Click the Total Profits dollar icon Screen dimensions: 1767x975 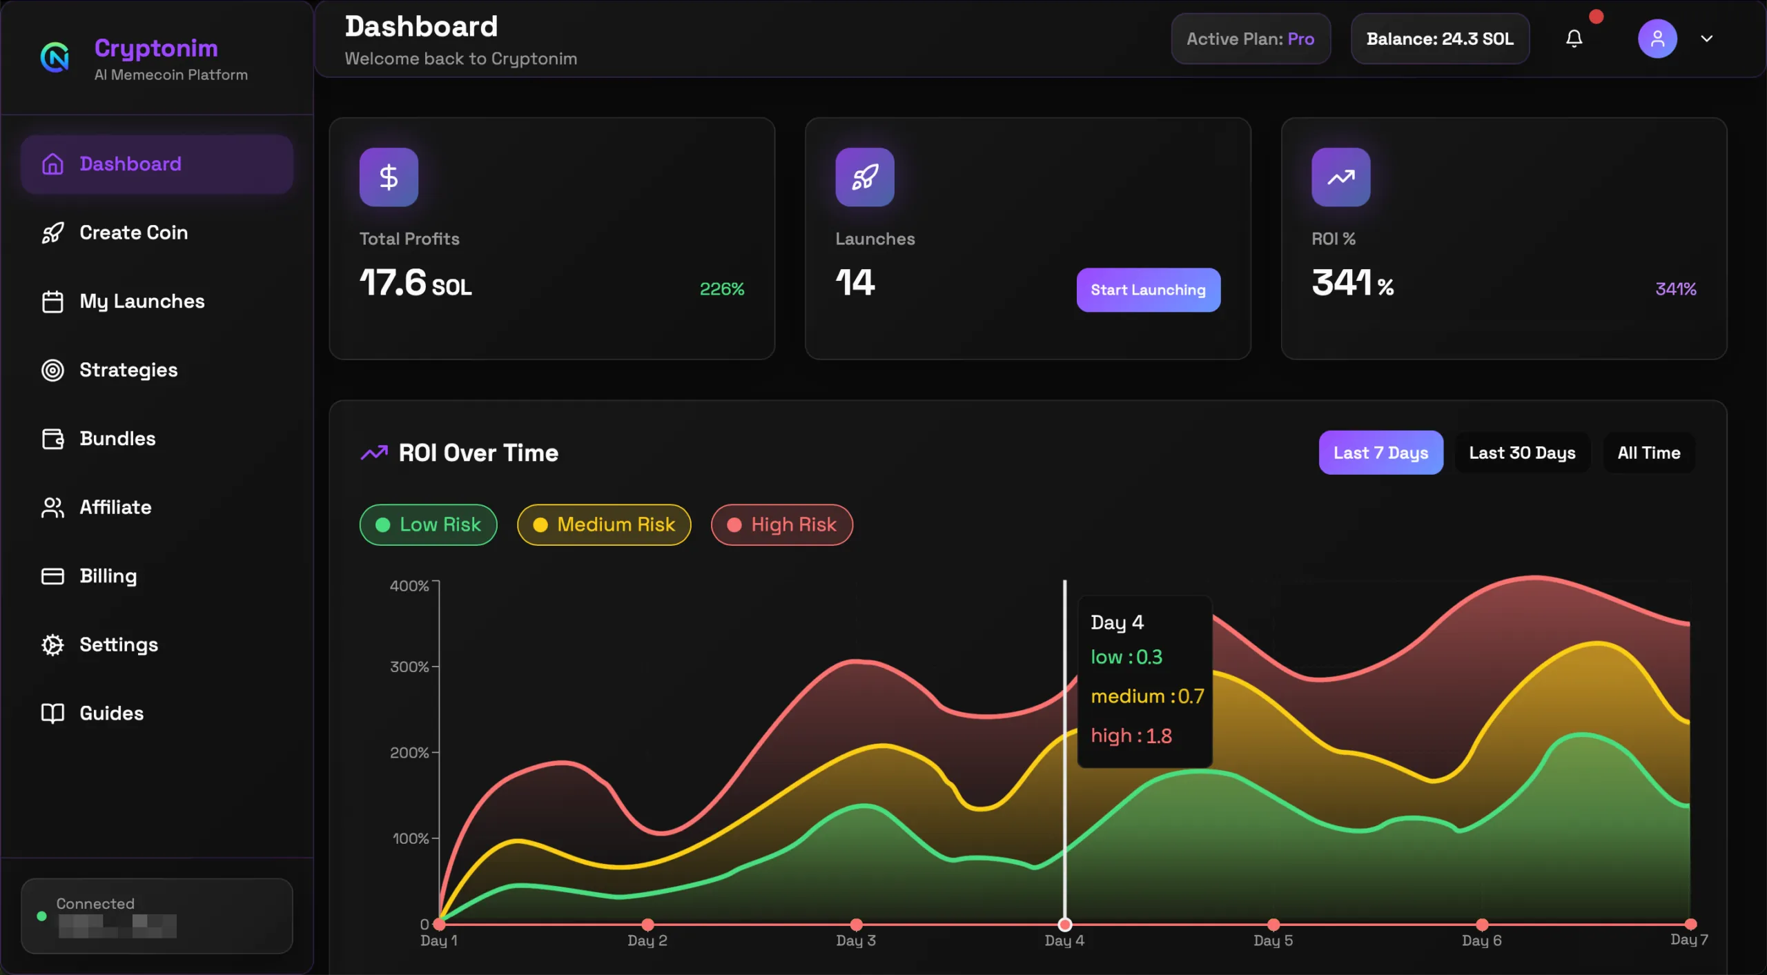click(389, 177)
